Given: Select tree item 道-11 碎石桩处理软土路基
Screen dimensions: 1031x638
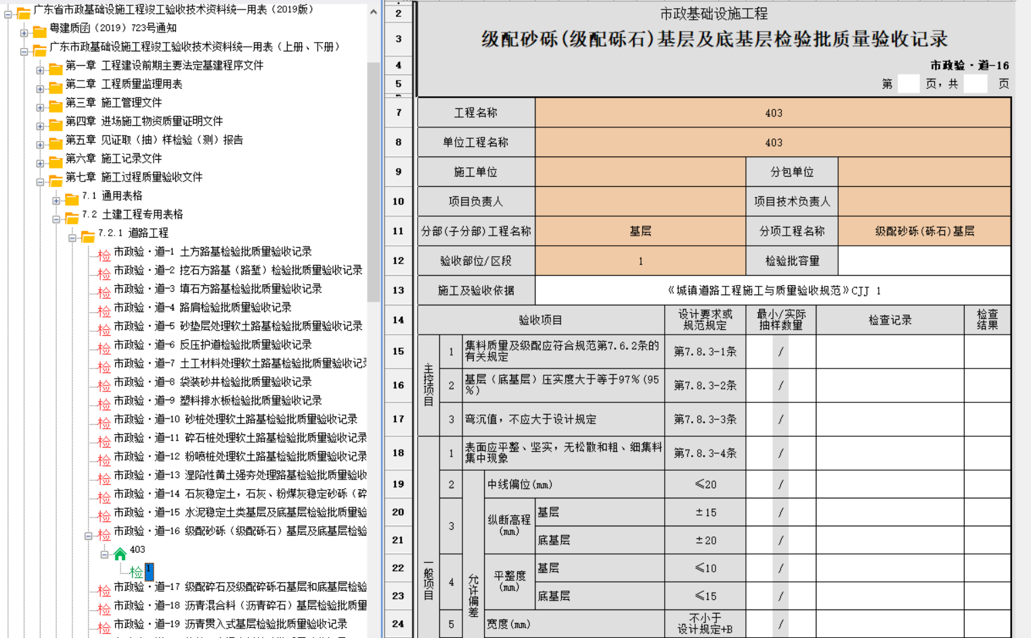Looking at the screenshot, I should coord(240,438).
